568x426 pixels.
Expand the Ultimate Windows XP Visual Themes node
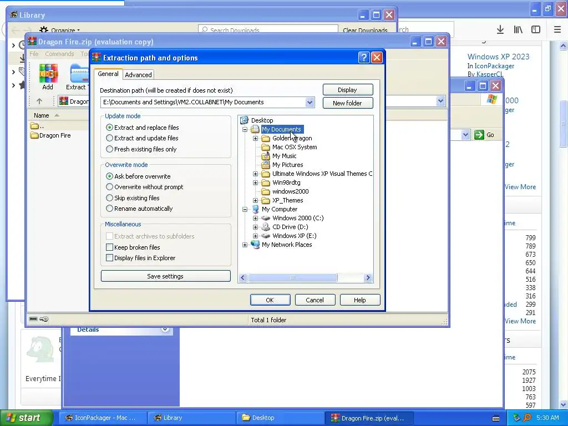click(x=255, y=174)
